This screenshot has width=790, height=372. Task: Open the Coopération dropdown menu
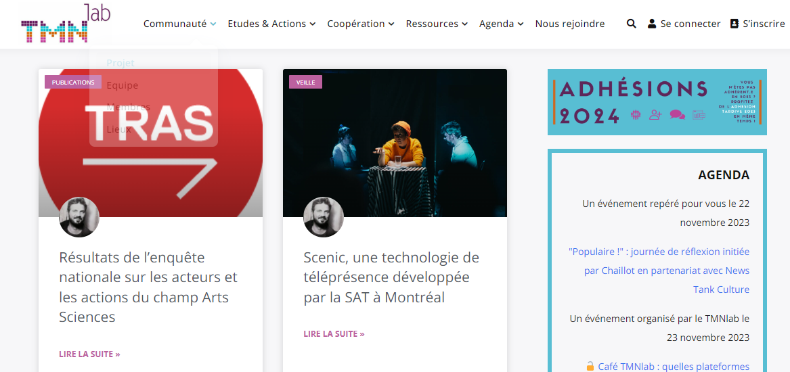coord(361,24)
